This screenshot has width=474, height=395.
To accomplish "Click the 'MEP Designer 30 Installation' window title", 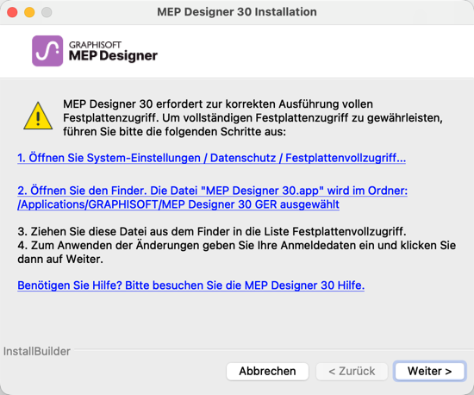I will tap(237, 12).
